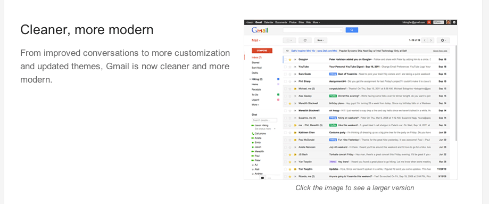Open the More dropdown in Gmail toolbar
The width and height of the screenshot is (489, 204).
click(321, 40)
